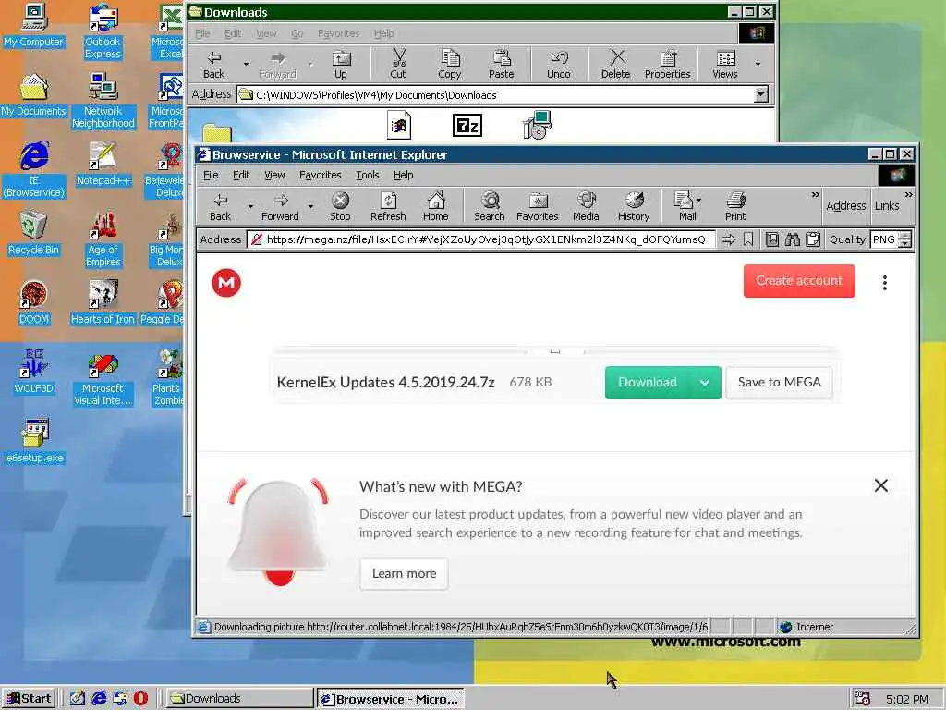Open the Mail button dropdown arrow

tap(698, 200)
